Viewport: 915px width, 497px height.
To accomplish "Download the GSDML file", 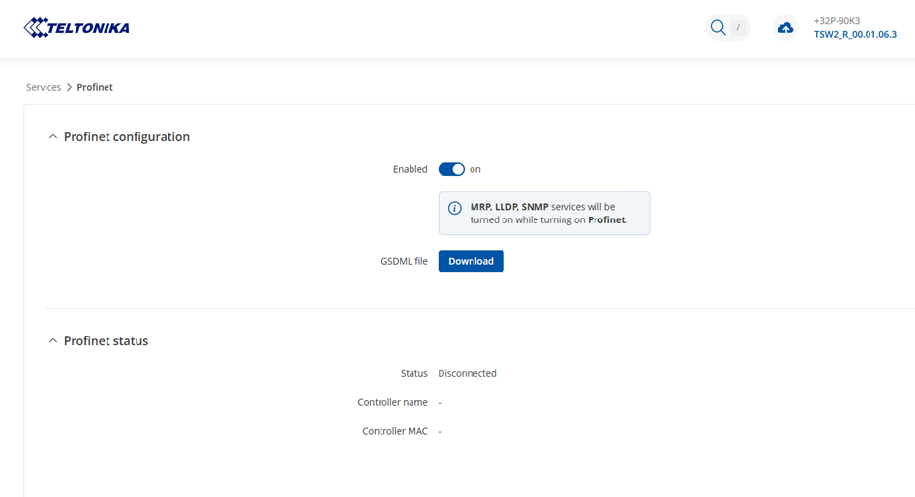I will click(471, 261).
